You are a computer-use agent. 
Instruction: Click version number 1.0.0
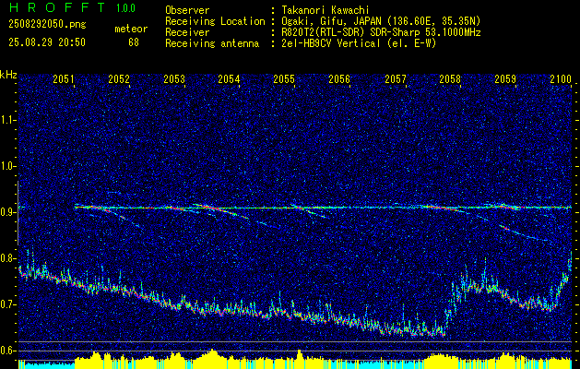[125, 8]
